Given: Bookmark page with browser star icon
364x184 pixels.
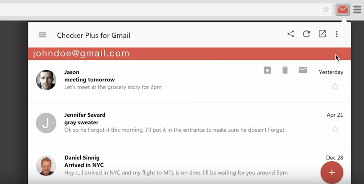Looking at the screenshot, I should coord(326,9).
